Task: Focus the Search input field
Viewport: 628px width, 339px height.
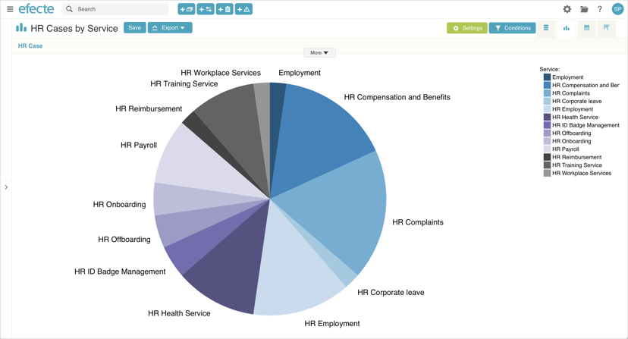Action: (115, 9)
